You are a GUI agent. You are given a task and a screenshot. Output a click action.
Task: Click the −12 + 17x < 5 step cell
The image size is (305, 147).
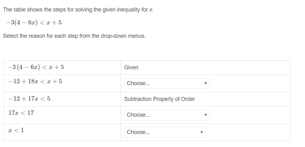tap(62, 99)
